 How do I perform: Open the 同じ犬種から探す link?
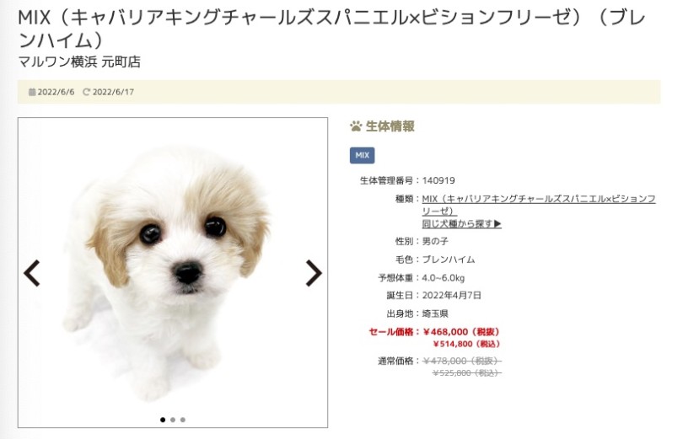click(x=461, y=223)
